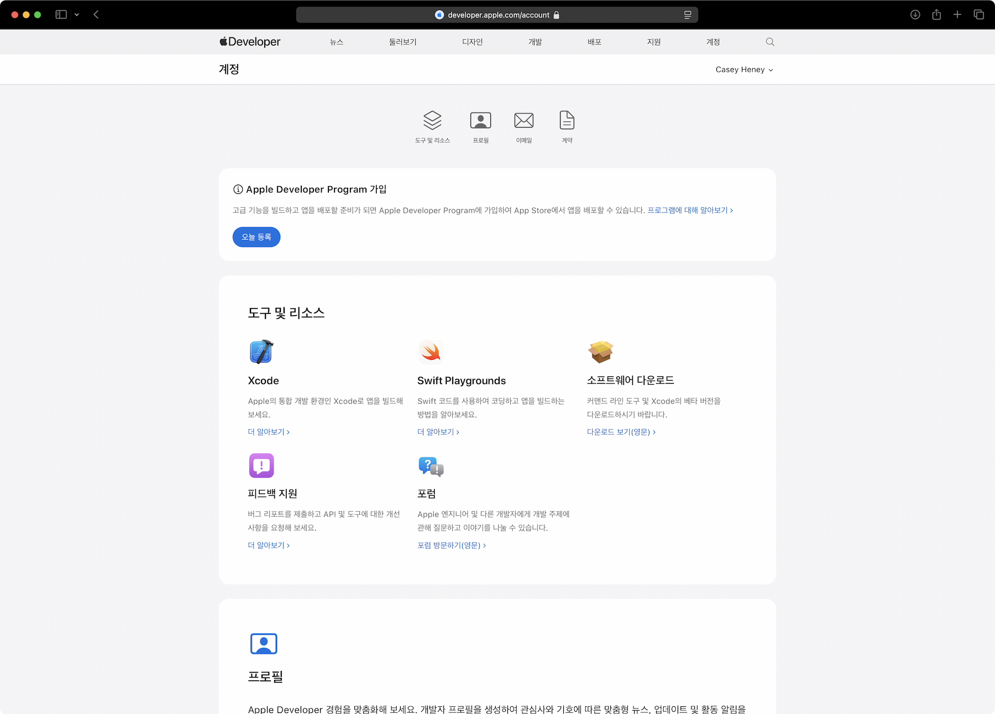Viewport: 995px width, 714px height.
Task: Expand the Casey Heney account dropdown
Action: coord(743,70)
